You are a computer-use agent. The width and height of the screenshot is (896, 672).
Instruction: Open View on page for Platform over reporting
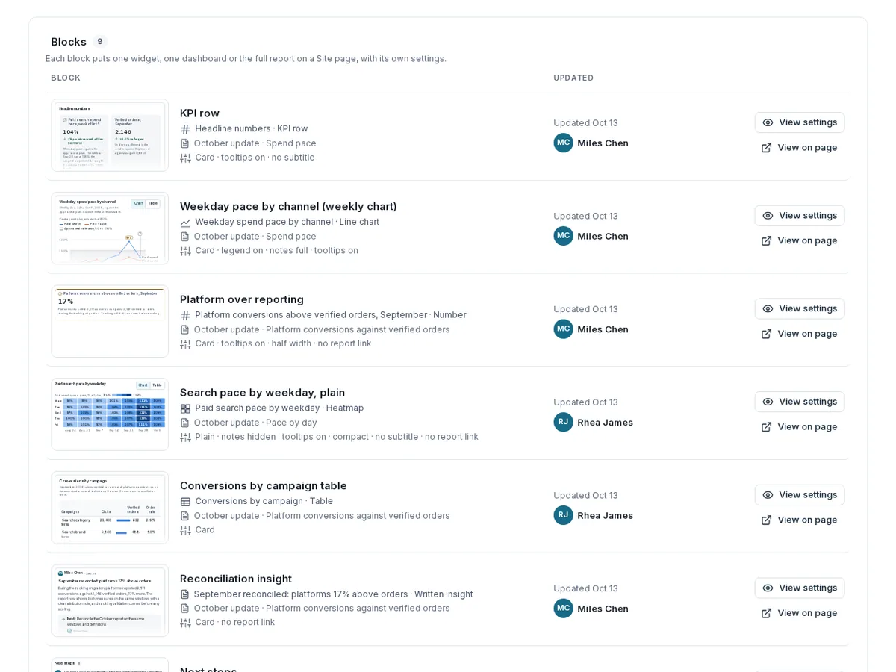pos(800,335)
